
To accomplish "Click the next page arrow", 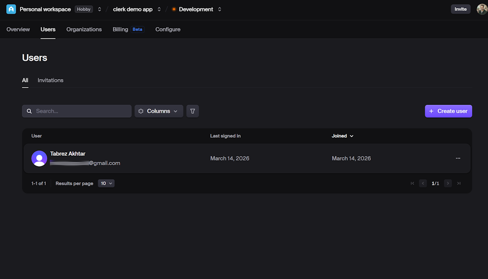I will [x=447, y=183].
